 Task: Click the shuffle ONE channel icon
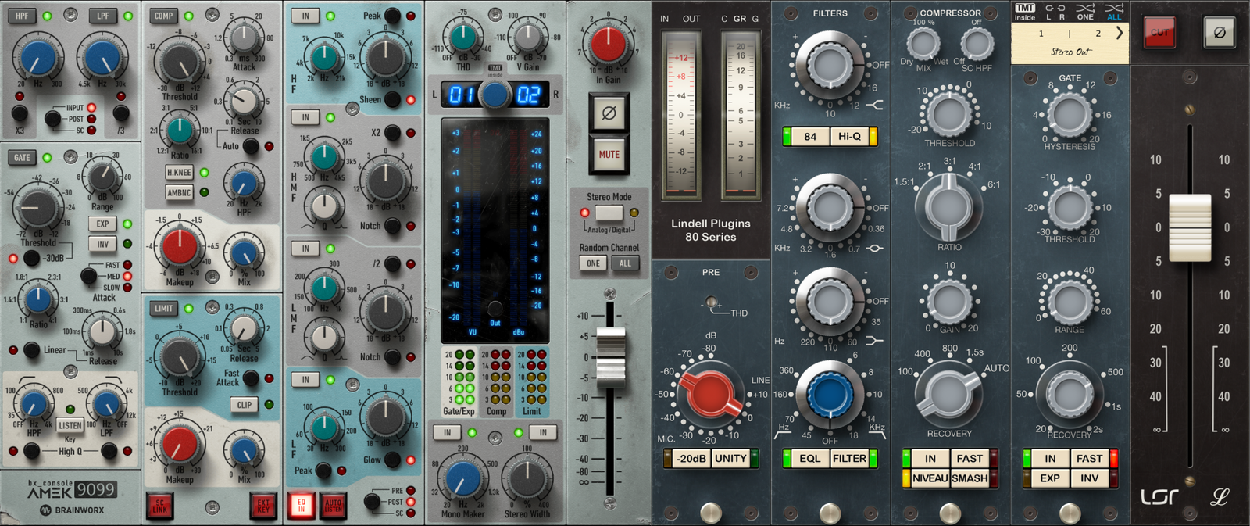point(1085,11)
